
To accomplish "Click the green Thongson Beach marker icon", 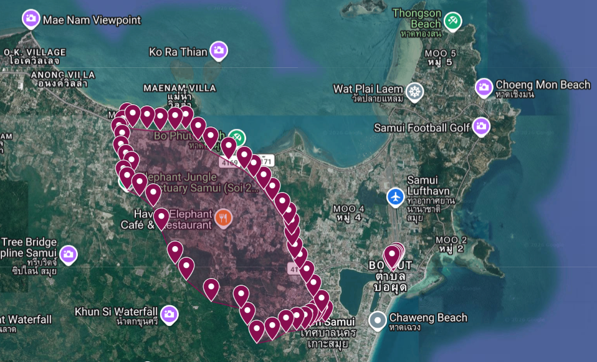I will 452,21.
